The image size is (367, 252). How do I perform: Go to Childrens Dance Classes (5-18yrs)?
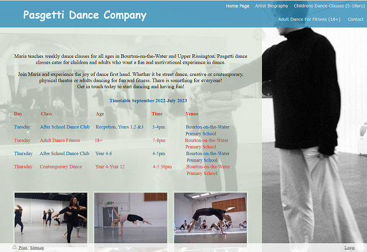tap(329, 6)
